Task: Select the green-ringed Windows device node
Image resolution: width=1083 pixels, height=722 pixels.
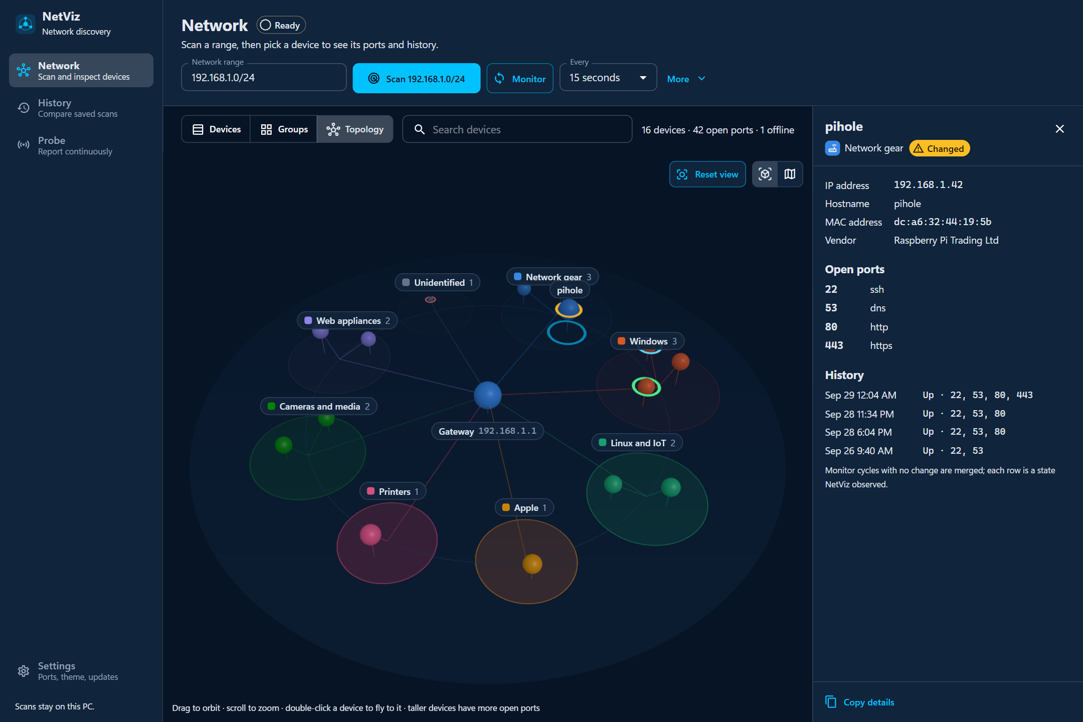Action: 646,387
